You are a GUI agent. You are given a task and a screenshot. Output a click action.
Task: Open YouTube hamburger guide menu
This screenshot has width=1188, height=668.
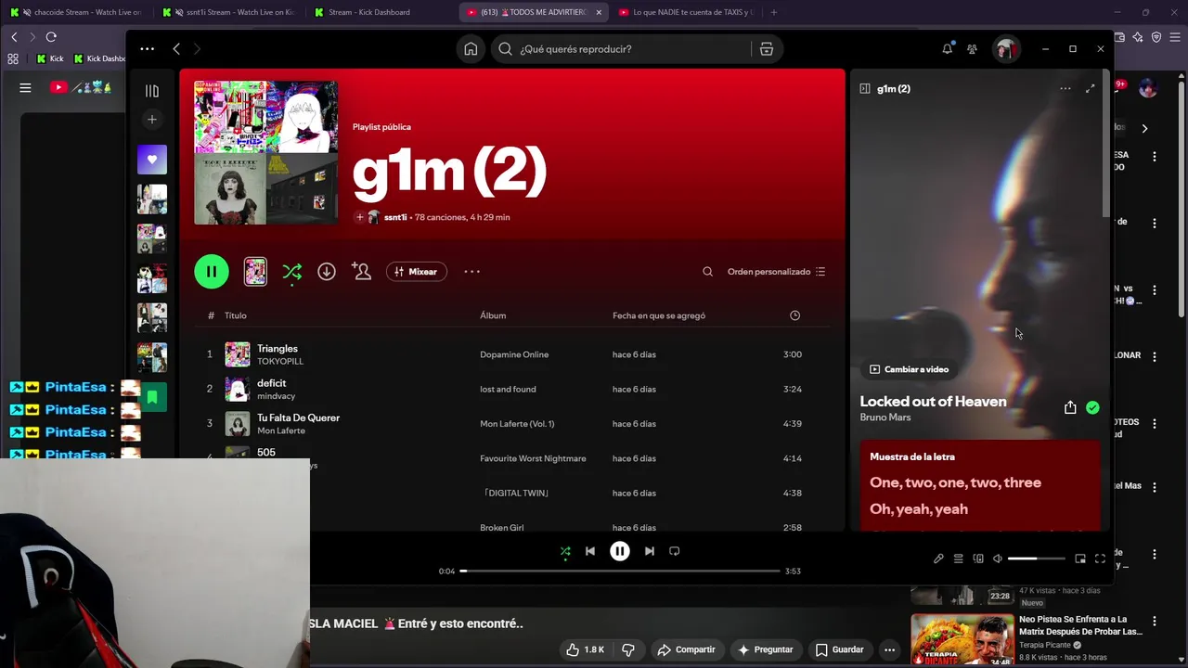tap(25, 88)
